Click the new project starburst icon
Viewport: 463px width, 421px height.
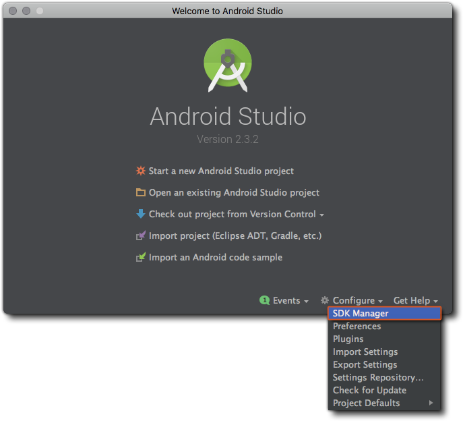pyautogui.click(x=140, y=171)
